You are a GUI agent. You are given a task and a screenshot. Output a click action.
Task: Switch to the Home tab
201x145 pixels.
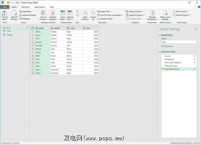pyautogui.click(x=14, y=7)
